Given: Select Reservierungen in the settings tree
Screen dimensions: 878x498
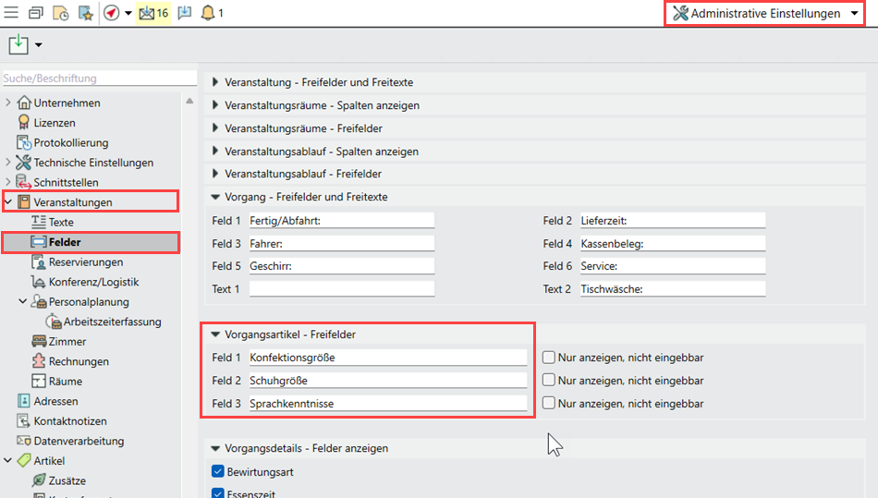Looking at the screenshot, I should pos(86,261).
